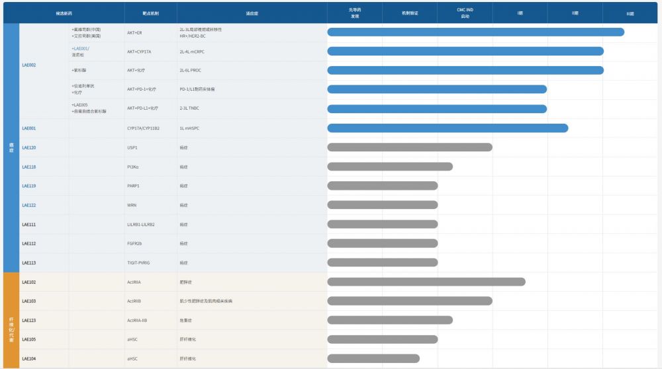The width and height of the screenshot is (662, 369).
Task: Open the LAE002 drug candidate link
Action: coord(29,65)
